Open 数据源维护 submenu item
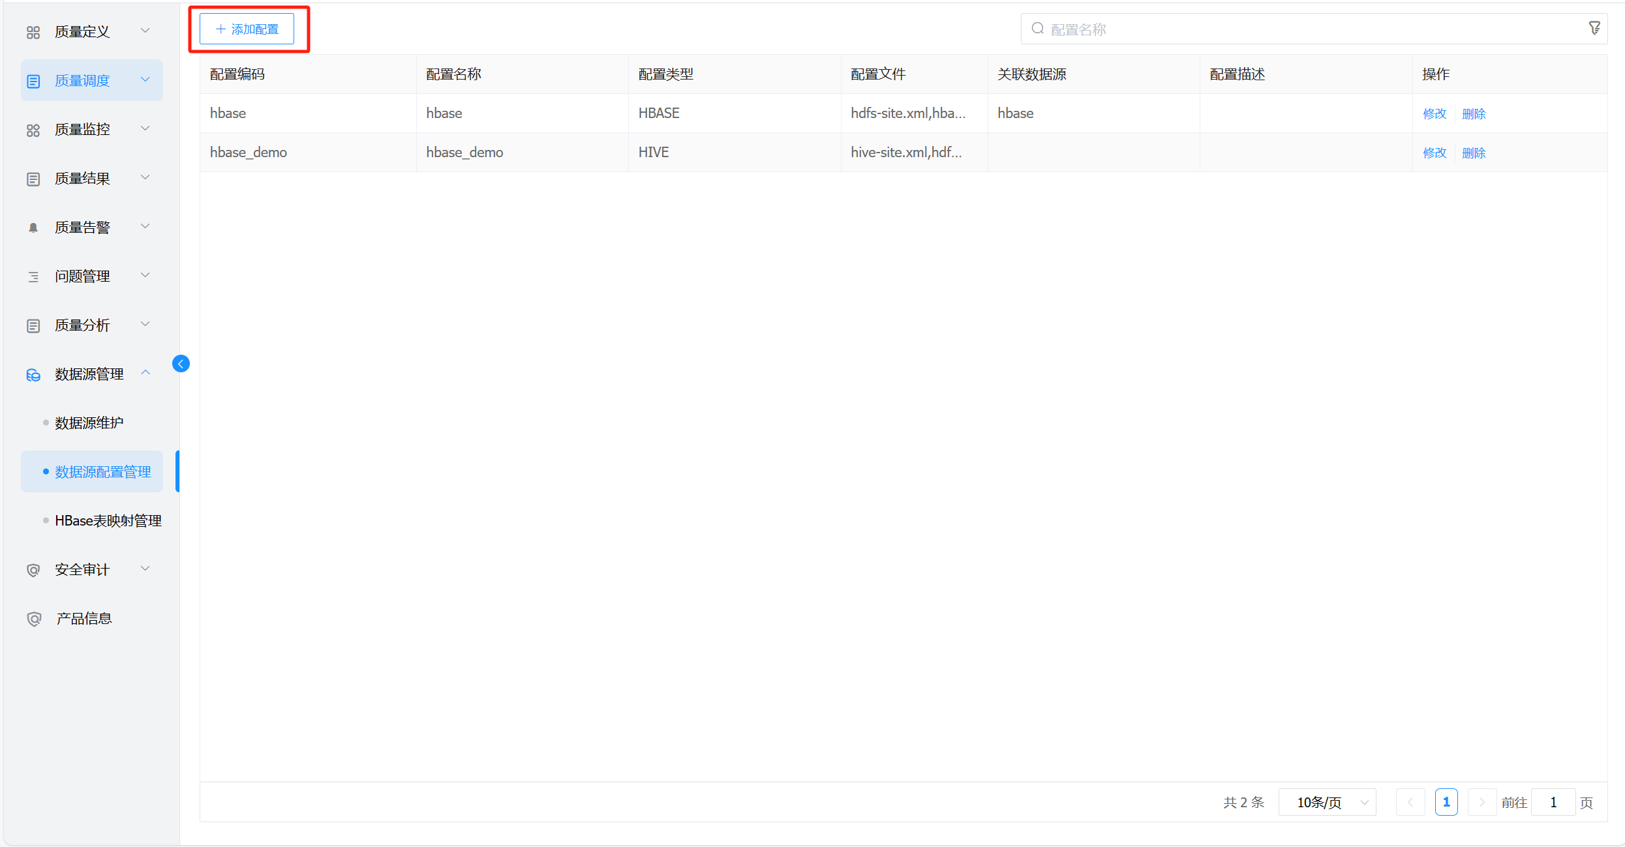This screenshot has width=1625, height=847. 89,423
